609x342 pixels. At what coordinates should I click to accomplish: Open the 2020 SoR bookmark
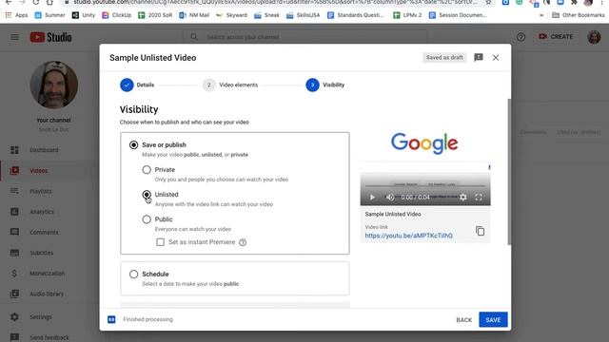pos(155,15)
